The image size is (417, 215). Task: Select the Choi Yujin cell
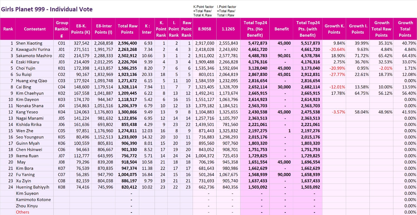34,68
